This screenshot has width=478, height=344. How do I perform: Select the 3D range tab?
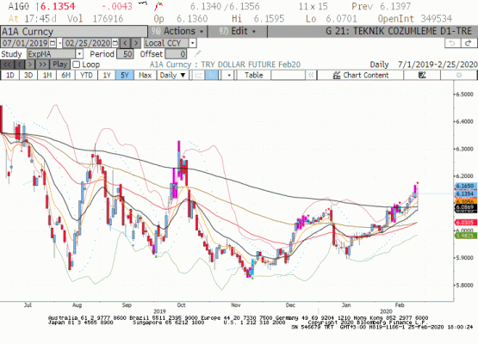[x=28, y=75]
